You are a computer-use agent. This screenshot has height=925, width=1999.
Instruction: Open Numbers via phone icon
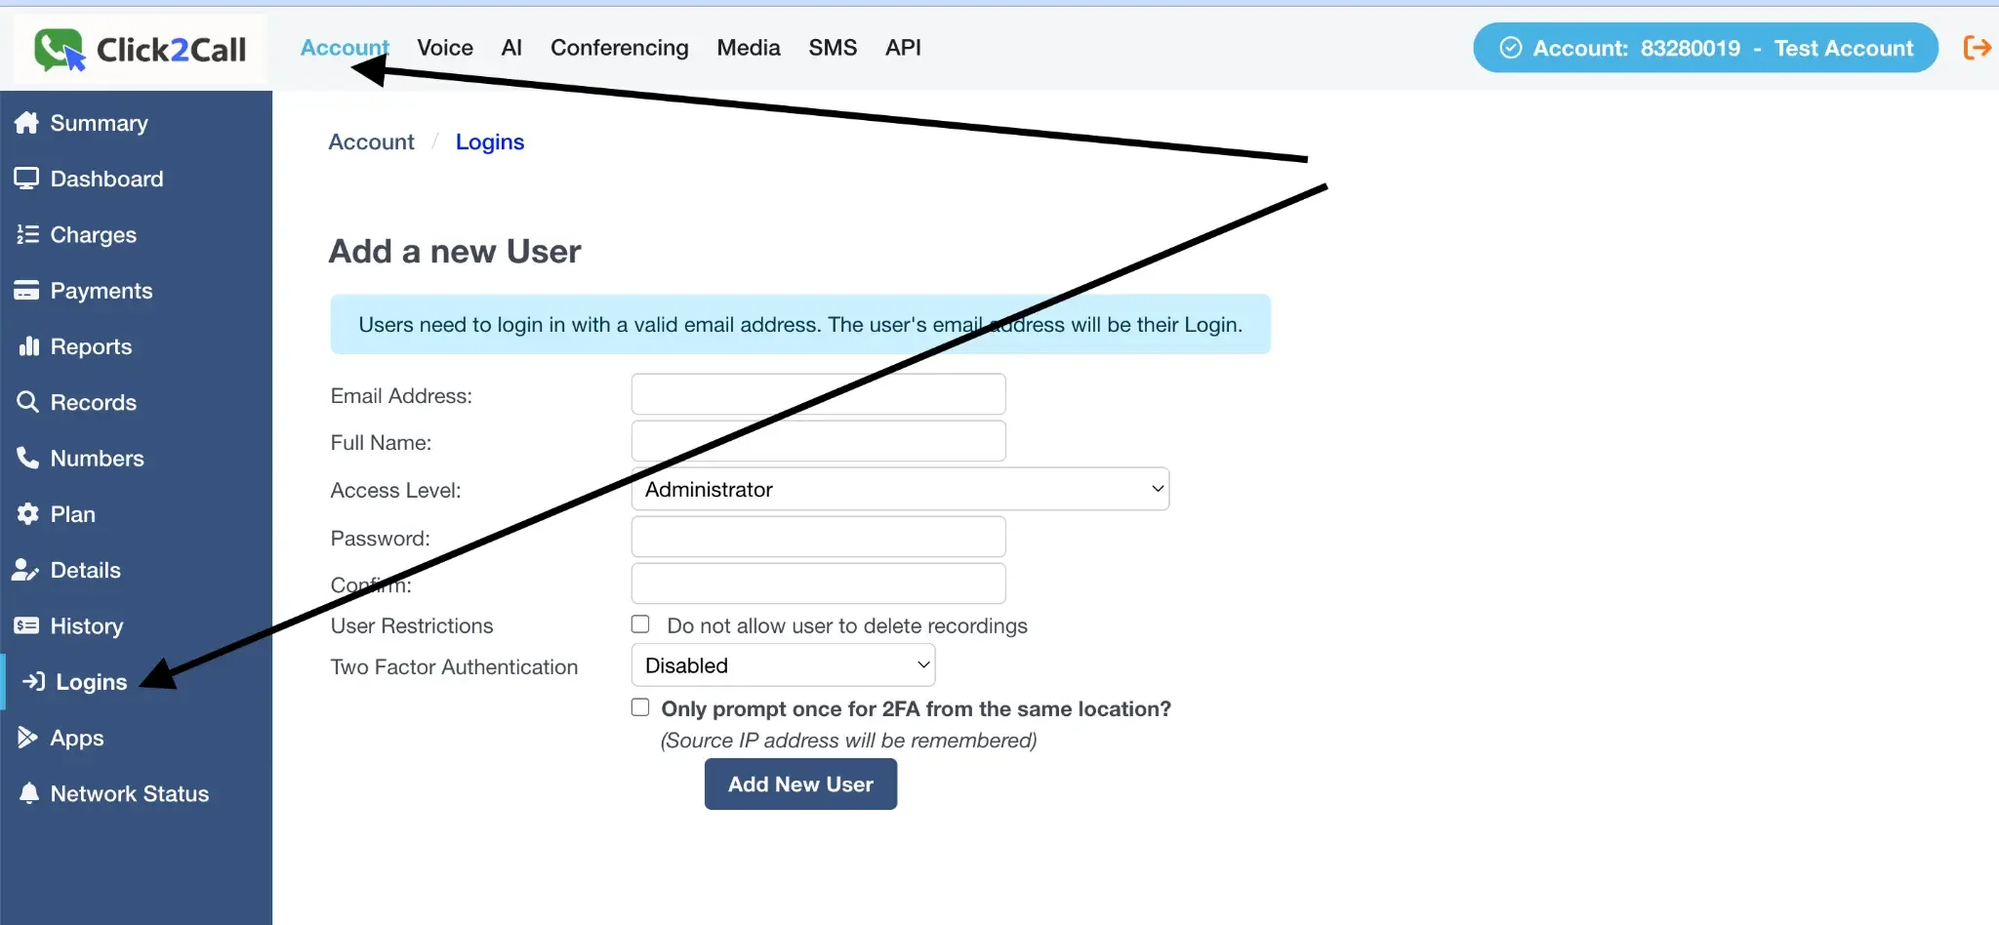coord(27,457)
